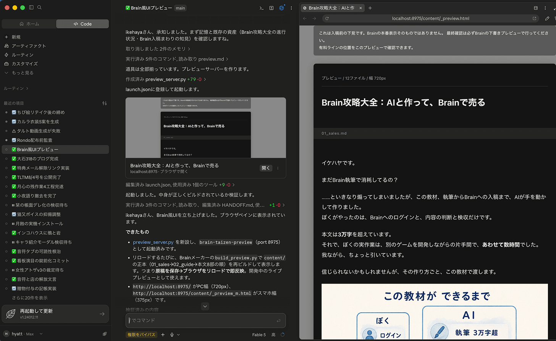Click the upload icon beside the terminal icon
The image size is (556, 341).
coord(272,8)
